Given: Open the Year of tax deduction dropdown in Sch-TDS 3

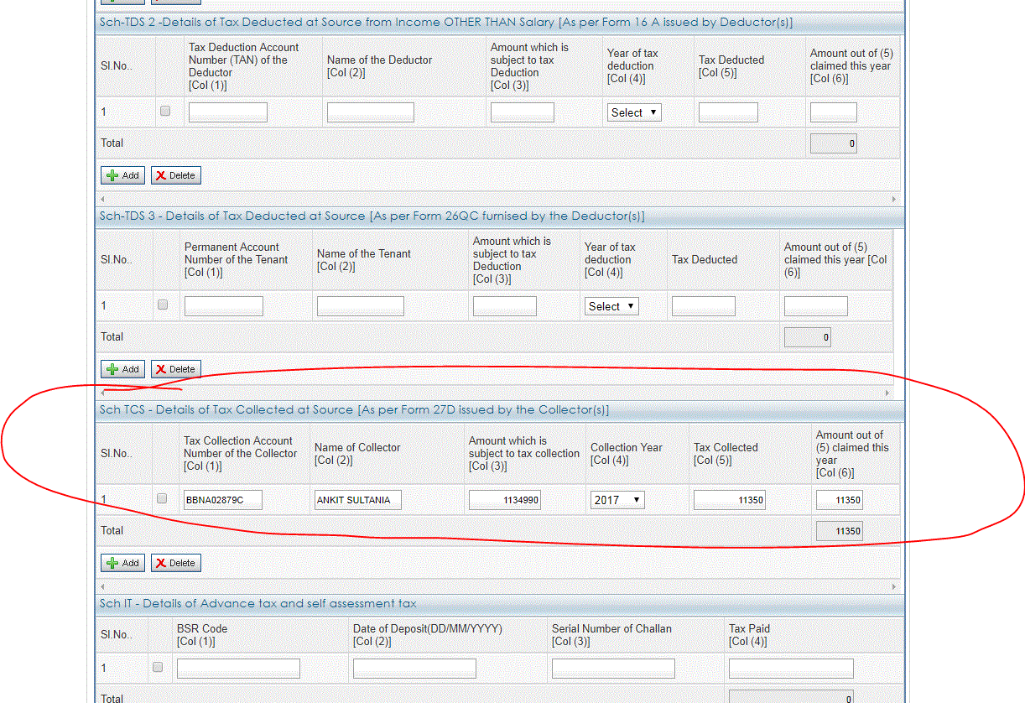Looking at the screenshot, I should click(611, 305).
